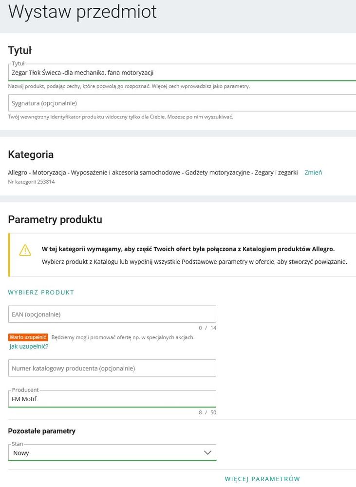Click the 'Nr kategorii 253814' text

[x=31, y=182]
